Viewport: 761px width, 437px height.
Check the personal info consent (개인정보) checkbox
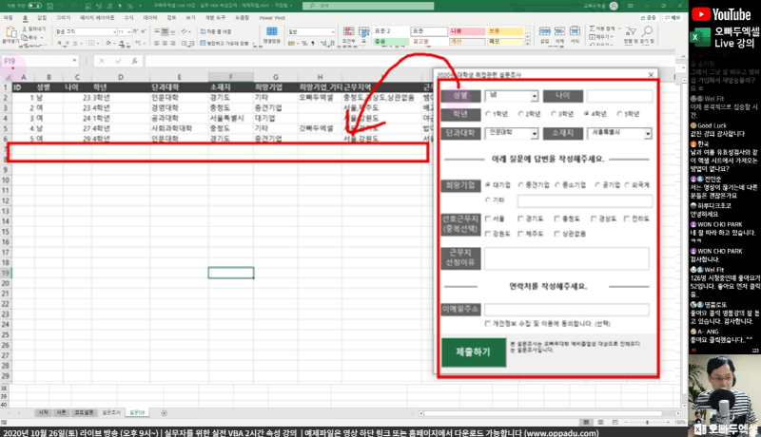pos(488,323)
